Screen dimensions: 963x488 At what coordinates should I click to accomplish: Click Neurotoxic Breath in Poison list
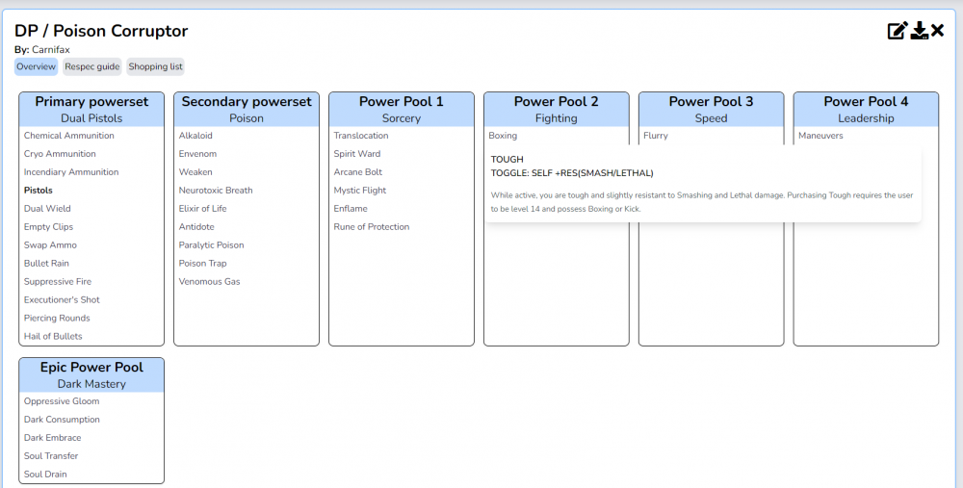click(216, 191)
